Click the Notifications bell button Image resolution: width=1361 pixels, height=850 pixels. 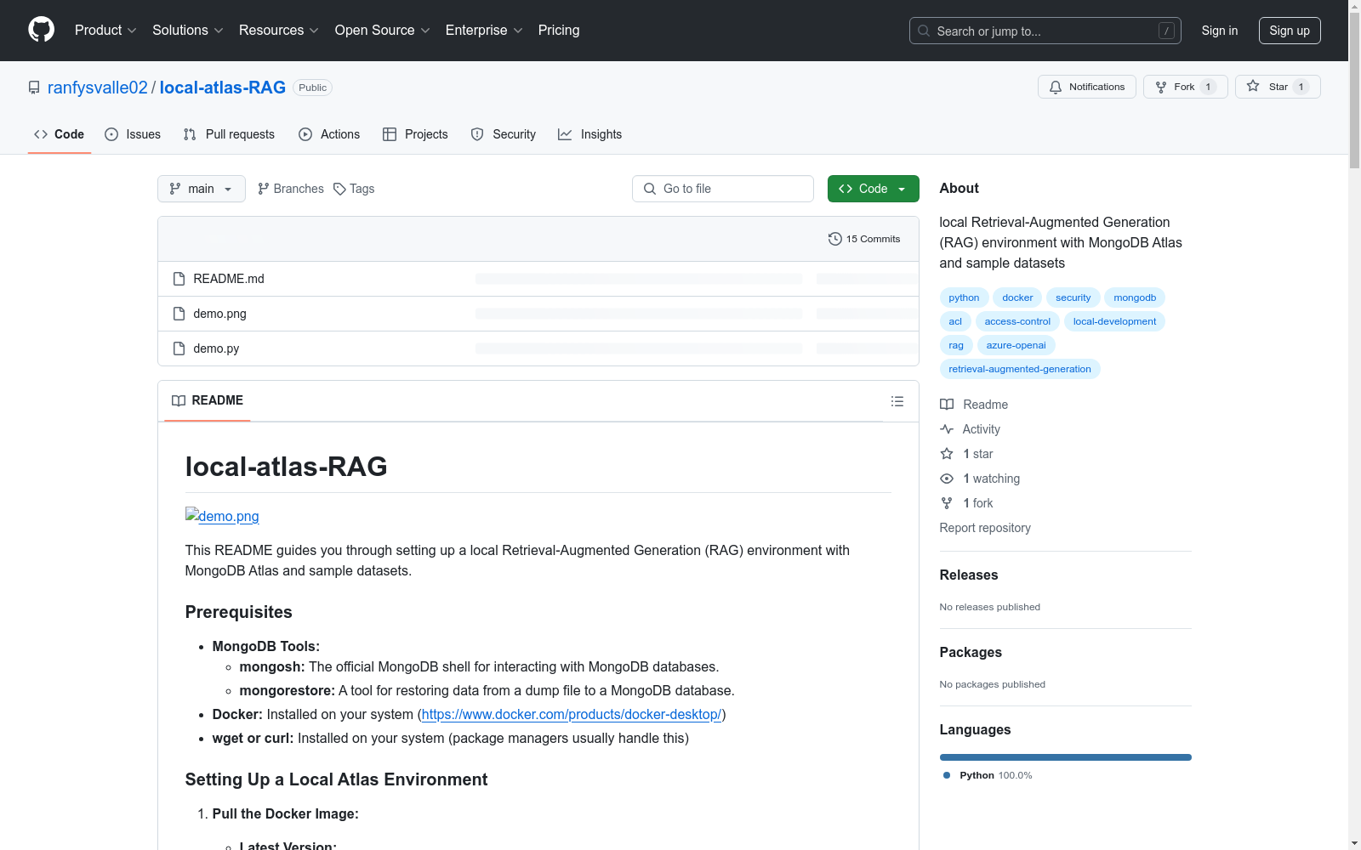[x=1087, y=87]
